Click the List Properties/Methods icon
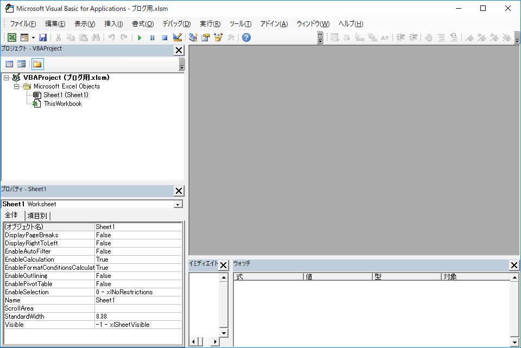 pos(335,37)
